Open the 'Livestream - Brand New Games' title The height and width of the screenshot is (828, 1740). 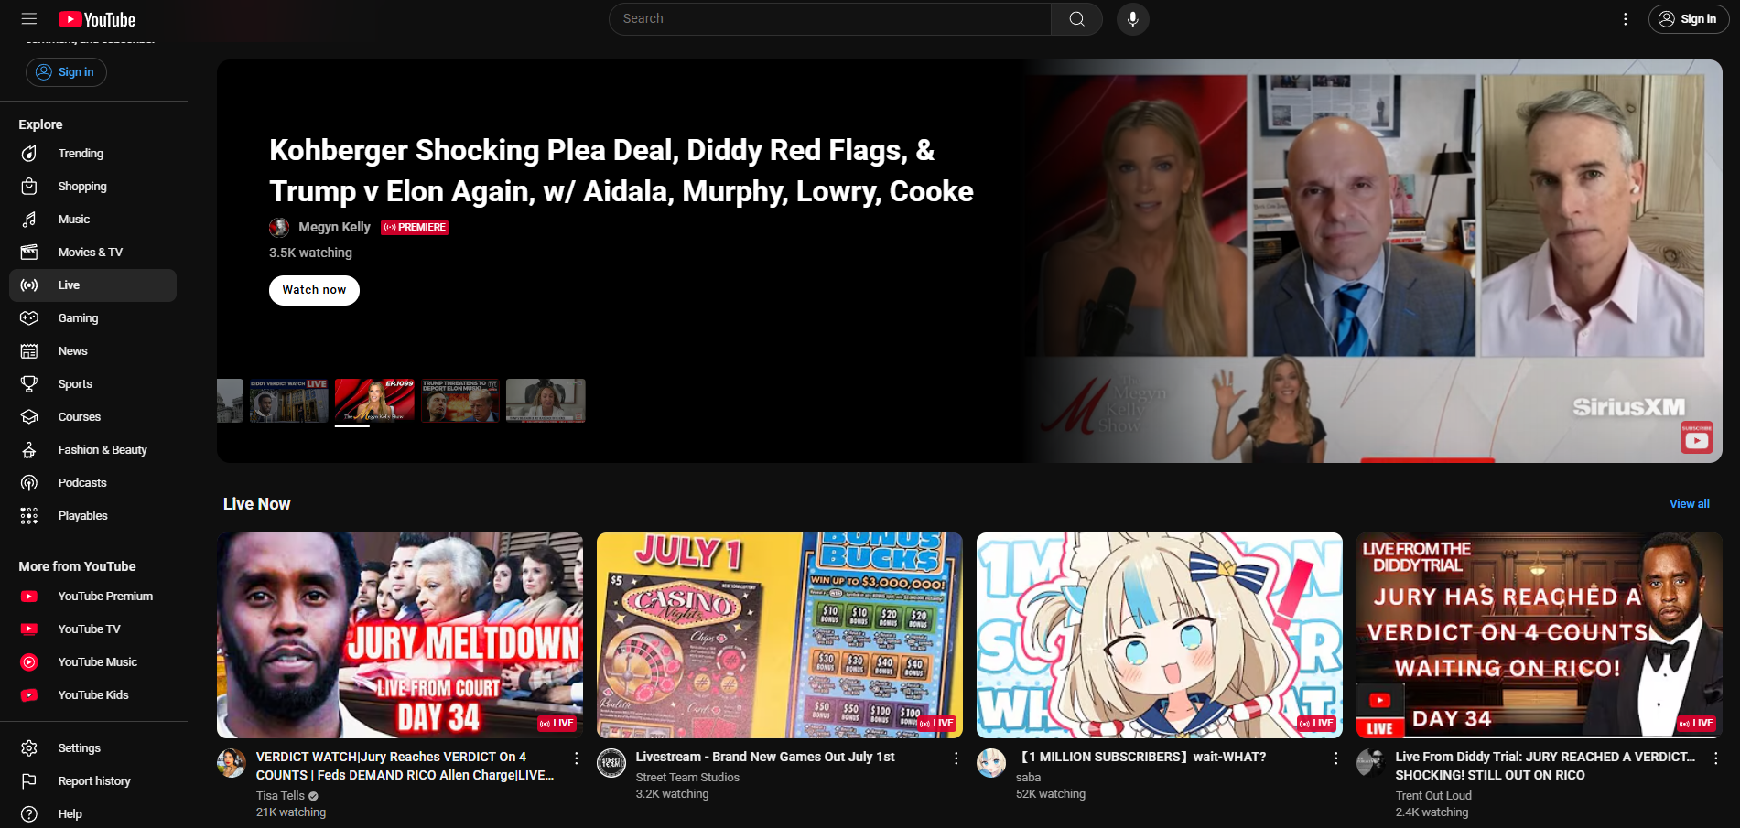[765, 758]
